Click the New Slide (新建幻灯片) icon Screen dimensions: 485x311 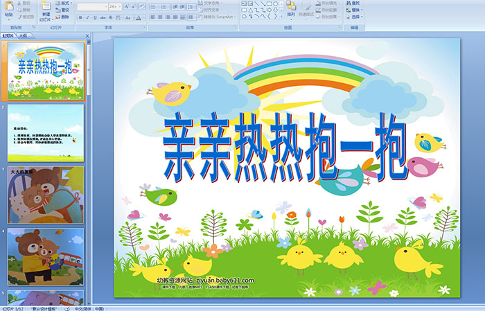(46, 6)
